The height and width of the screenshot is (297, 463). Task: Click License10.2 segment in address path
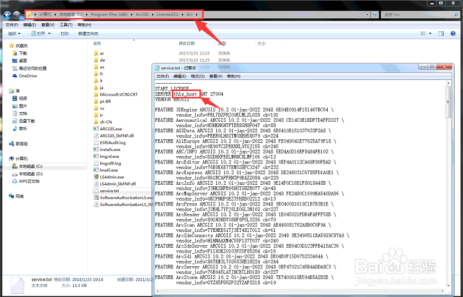coord(168,14)
